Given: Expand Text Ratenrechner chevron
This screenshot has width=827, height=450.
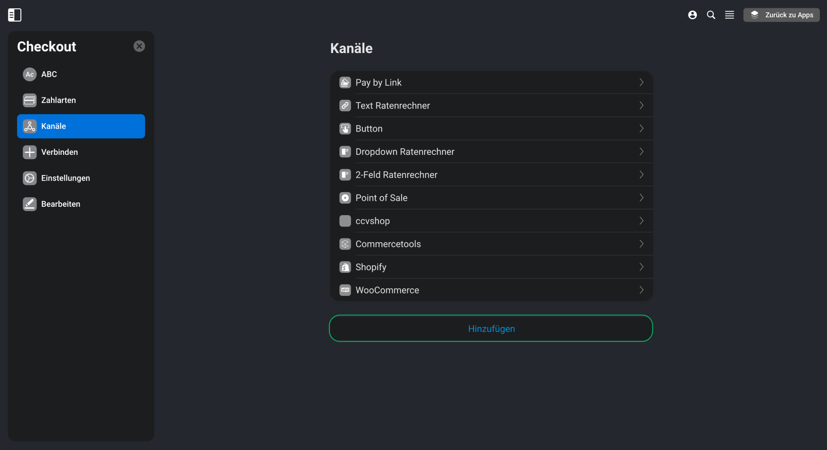Looking at the screenshot, I should 641,105.
